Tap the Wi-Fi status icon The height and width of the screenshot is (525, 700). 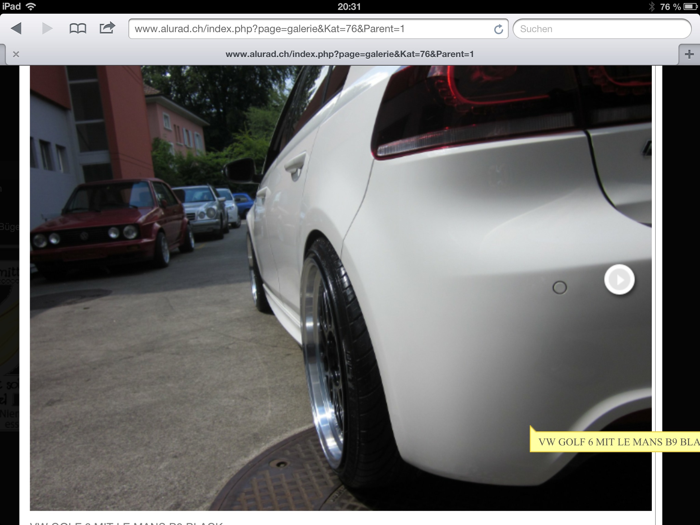[31, 6]
